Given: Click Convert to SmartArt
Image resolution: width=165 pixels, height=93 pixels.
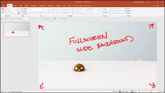Looking at the screenshot, I should [x=79, y=13].
